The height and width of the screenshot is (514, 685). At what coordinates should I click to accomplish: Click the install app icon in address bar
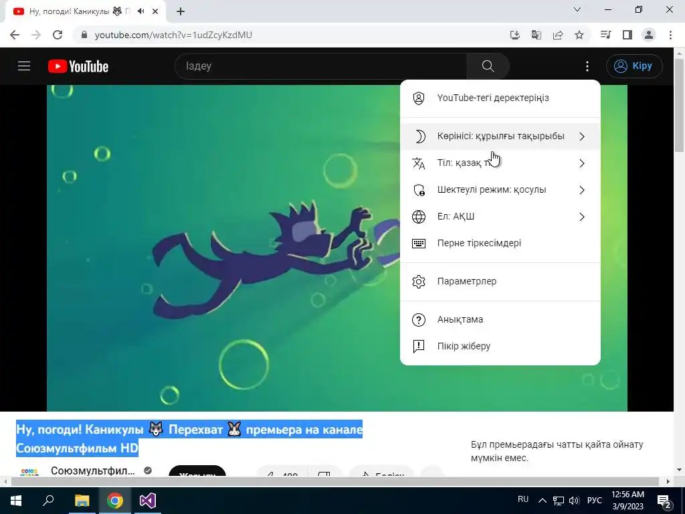pos(515,35)
